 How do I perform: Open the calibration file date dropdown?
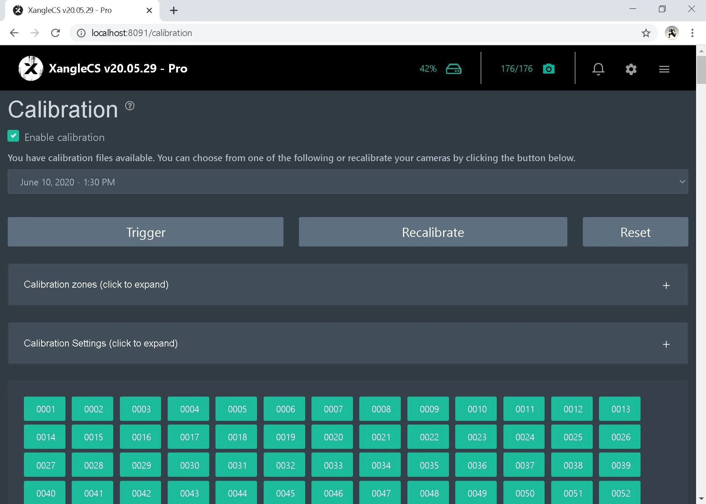tap(347, 182)
